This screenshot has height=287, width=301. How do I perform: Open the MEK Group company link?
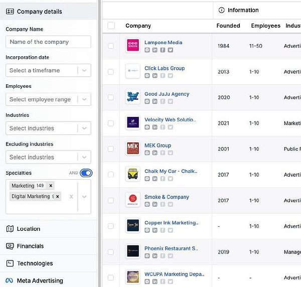pos(158,146)
